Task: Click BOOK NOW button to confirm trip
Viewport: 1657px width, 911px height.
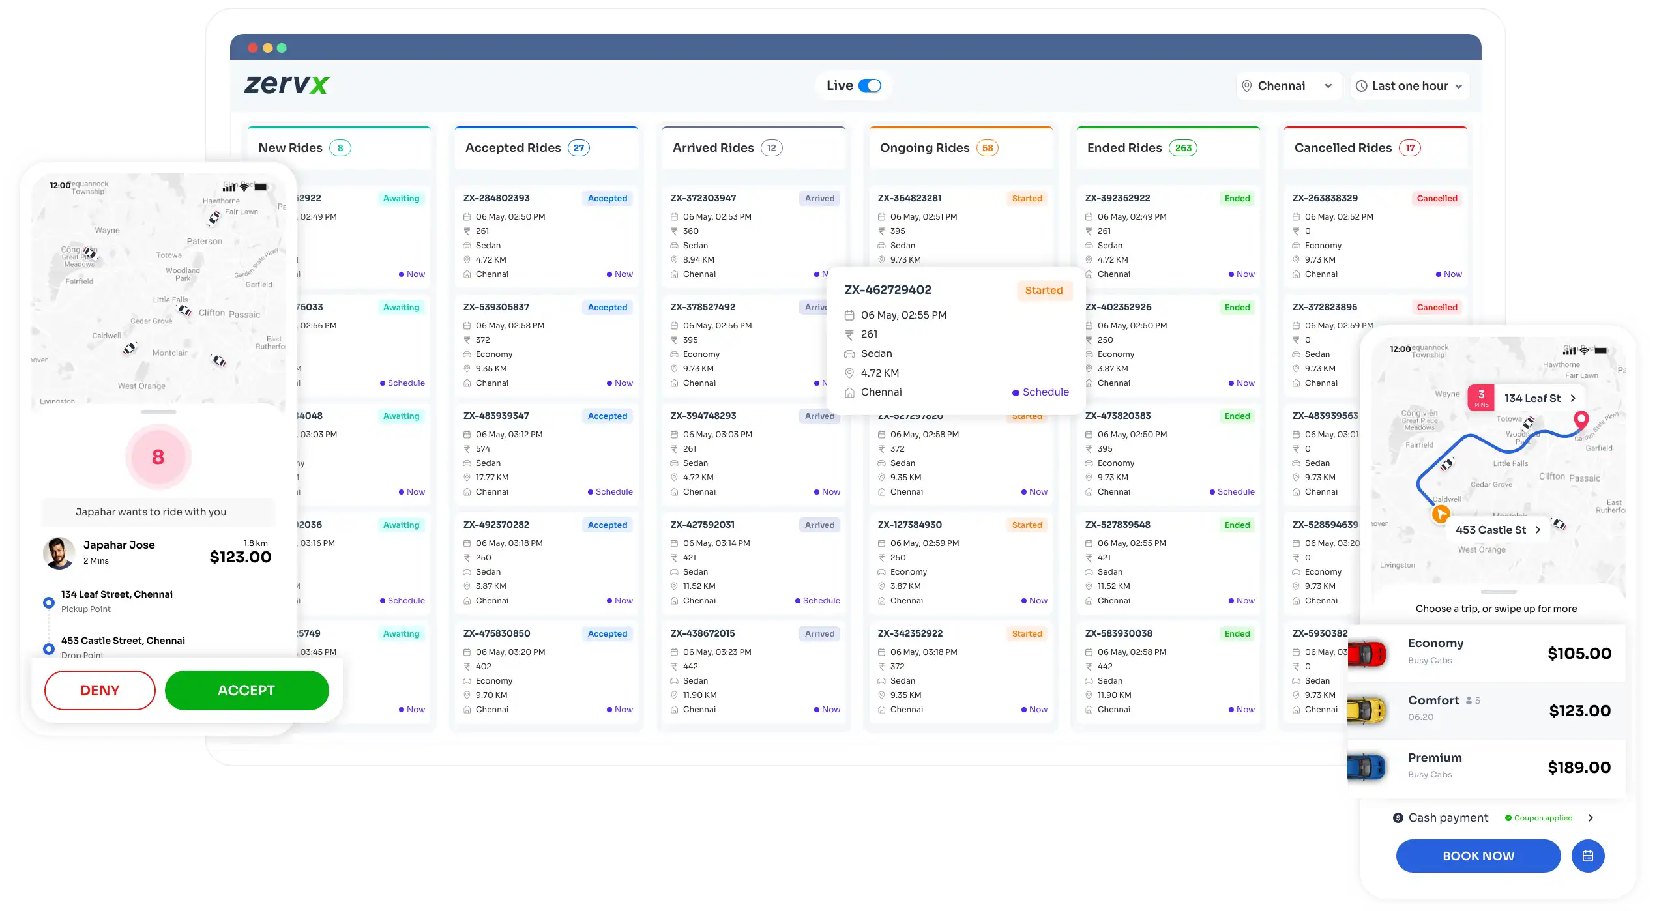Action: pos(1478,856)
